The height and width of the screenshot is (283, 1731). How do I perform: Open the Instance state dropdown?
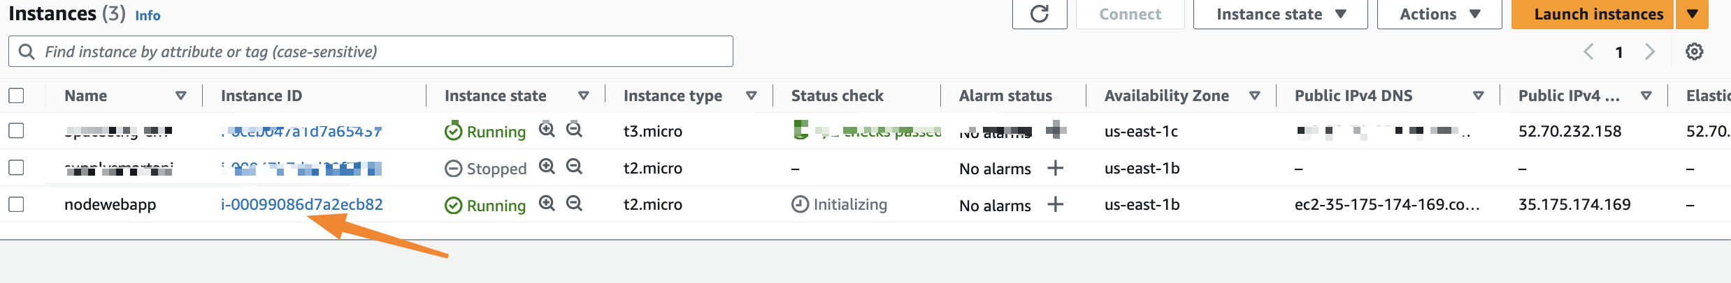click(1280, 14)
